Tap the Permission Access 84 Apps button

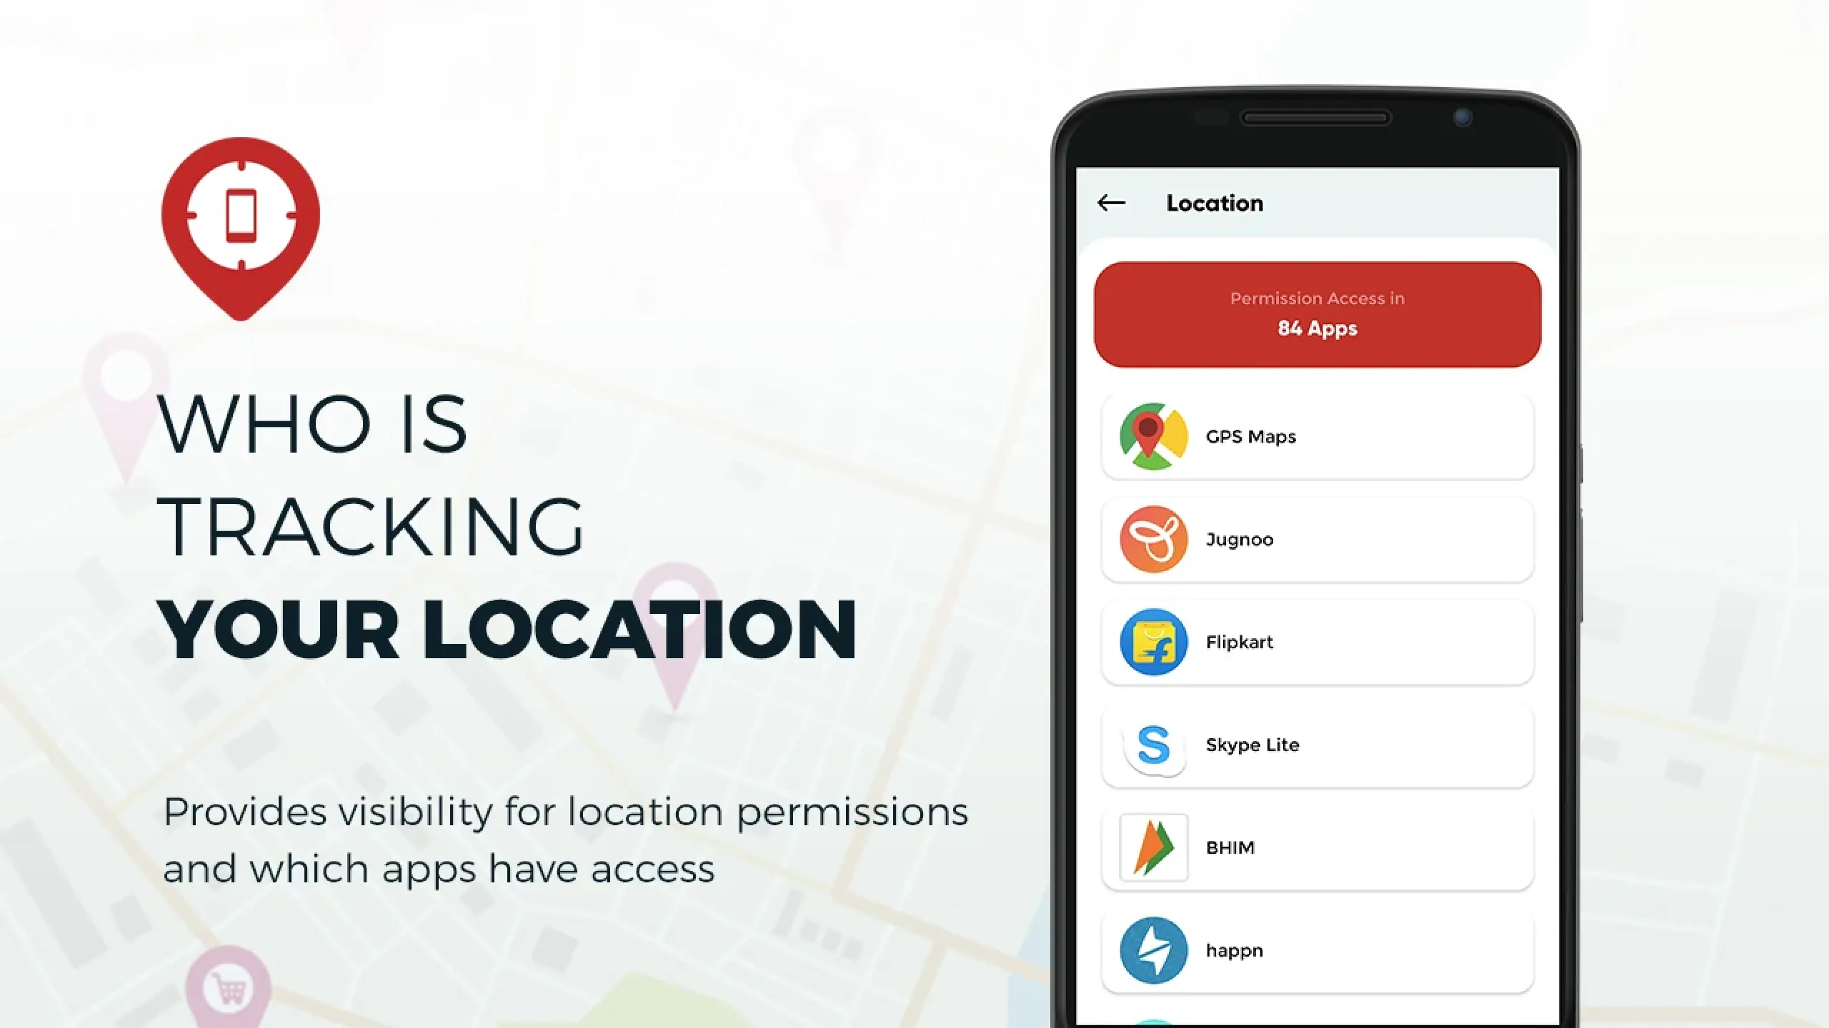[1317, 314]
